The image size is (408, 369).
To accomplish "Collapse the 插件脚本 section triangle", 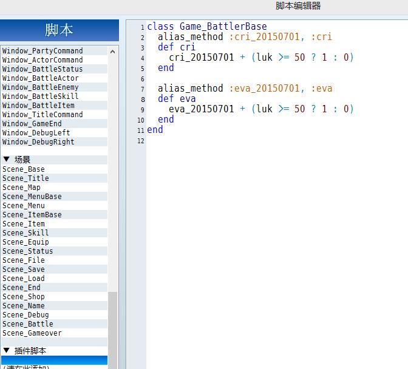I will [7, 350].
